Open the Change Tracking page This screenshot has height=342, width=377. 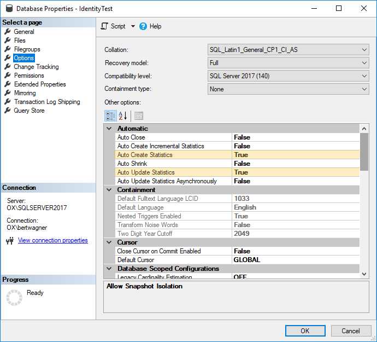coord(36,67)
